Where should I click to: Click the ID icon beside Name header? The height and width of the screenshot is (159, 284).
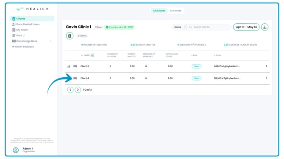pos(92,55)
